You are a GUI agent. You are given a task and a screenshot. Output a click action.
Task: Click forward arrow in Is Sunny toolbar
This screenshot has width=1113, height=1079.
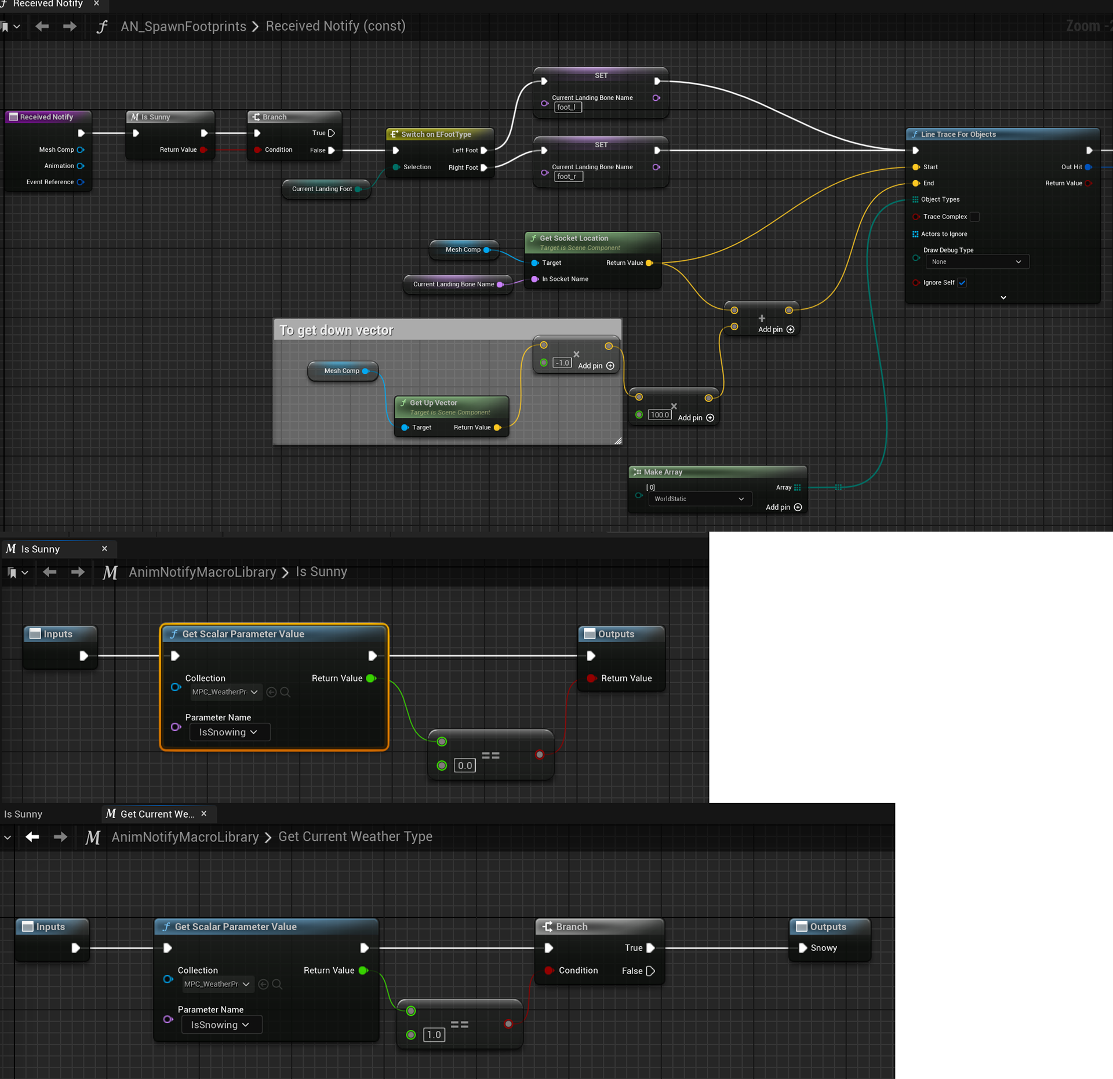(78, 573)
